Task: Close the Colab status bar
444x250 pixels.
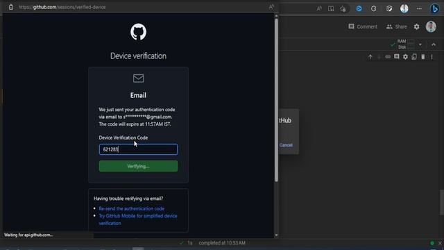Action: pos(440,243)
